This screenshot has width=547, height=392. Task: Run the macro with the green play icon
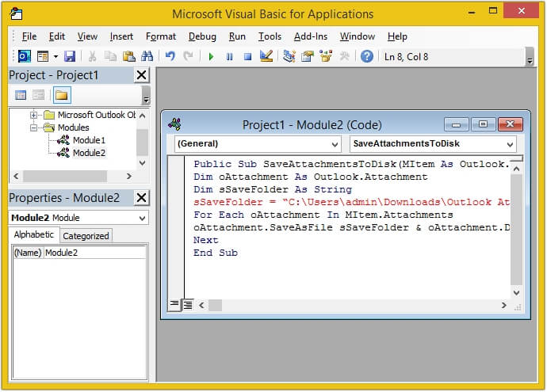(211, 56)
